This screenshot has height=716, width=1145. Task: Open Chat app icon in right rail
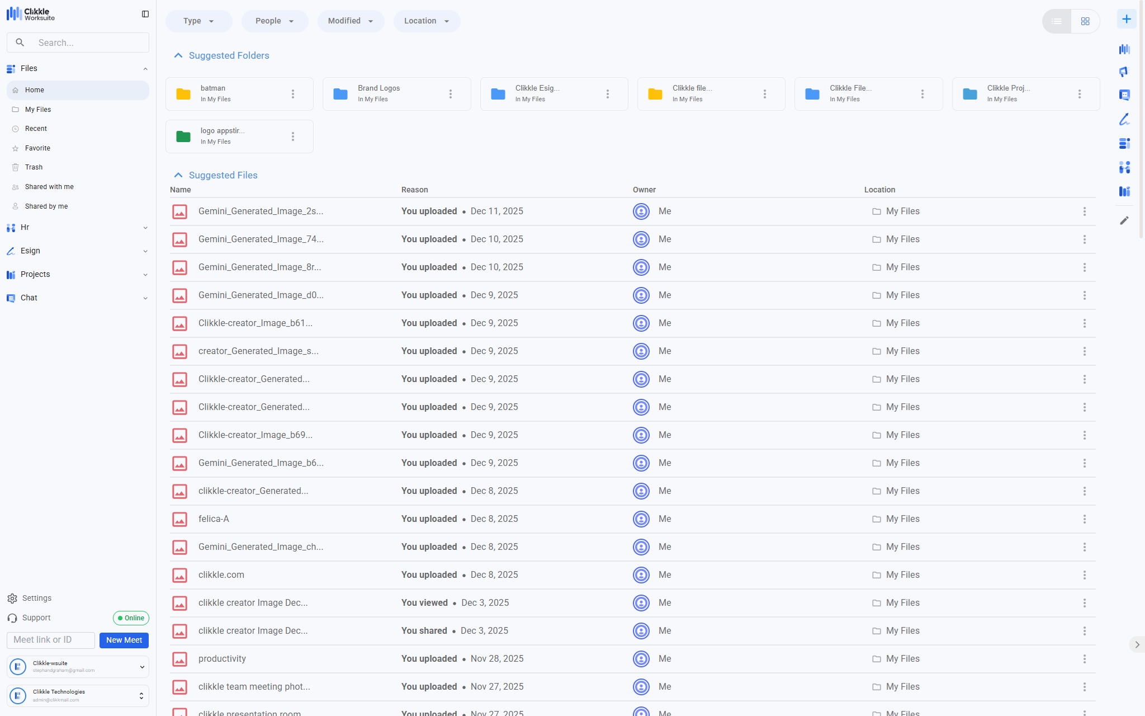[1124, 95]
